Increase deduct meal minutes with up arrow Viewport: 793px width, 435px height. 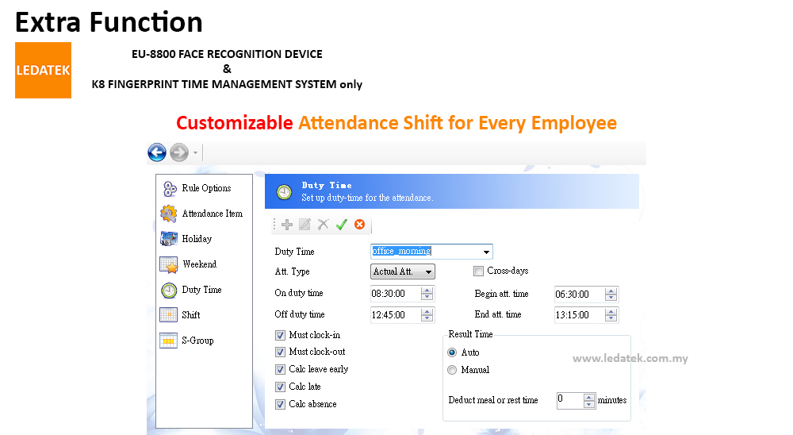(589, 397)
